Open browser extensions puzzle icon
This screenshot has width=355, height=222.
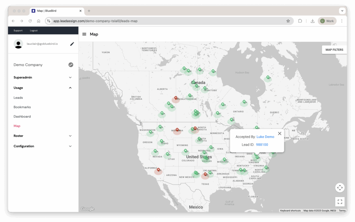click(x=300, y=21)
